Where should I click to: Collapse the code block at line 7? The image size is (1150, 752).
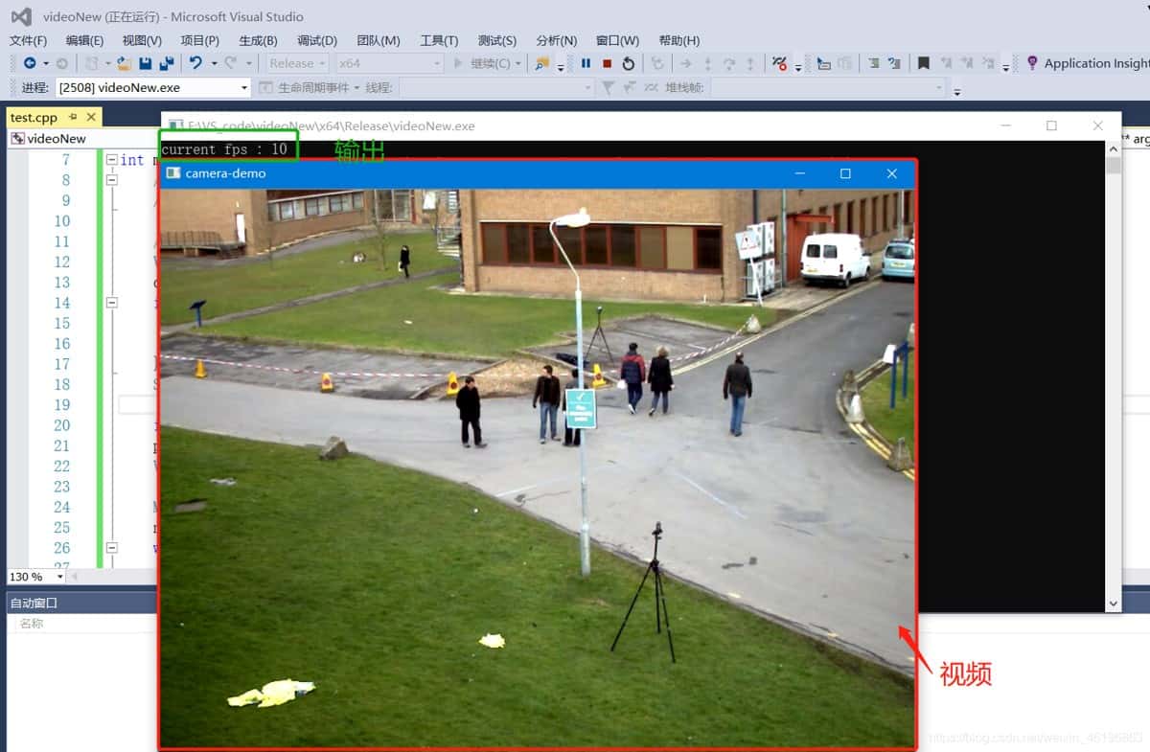112,160
